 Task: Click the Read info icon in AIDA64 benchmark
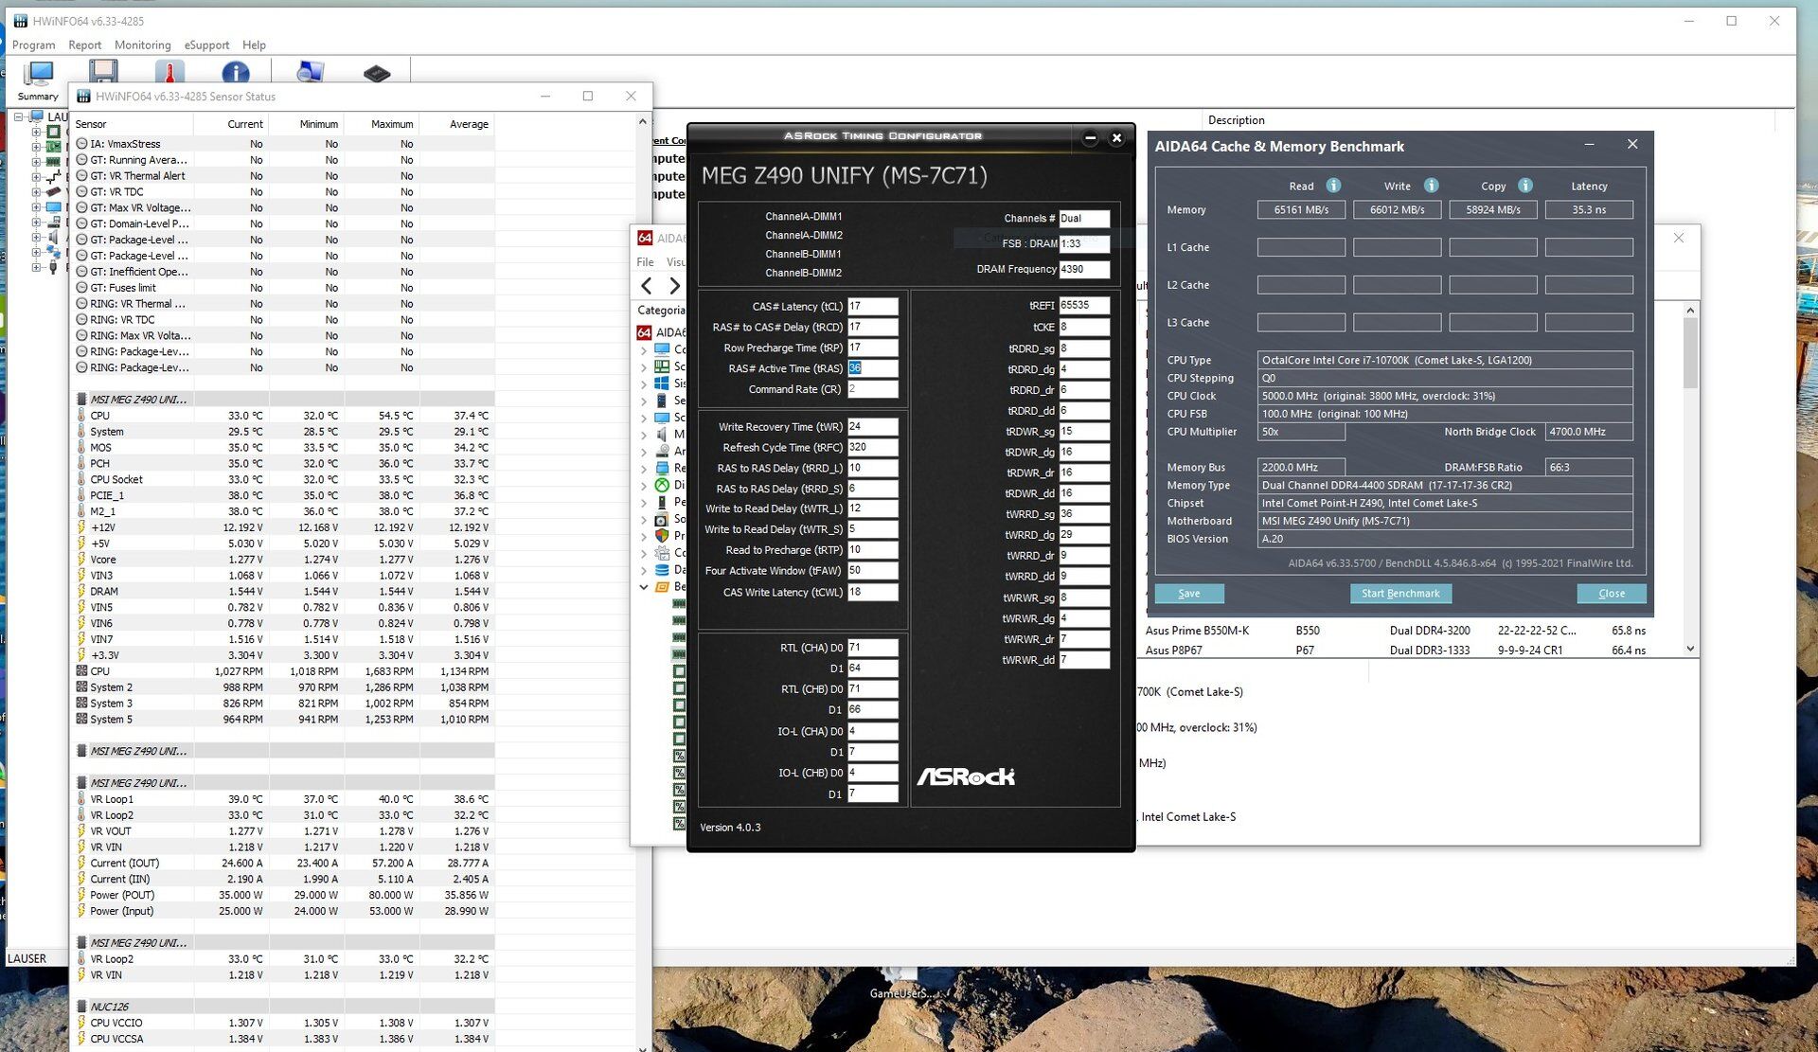click(1333, 186)
